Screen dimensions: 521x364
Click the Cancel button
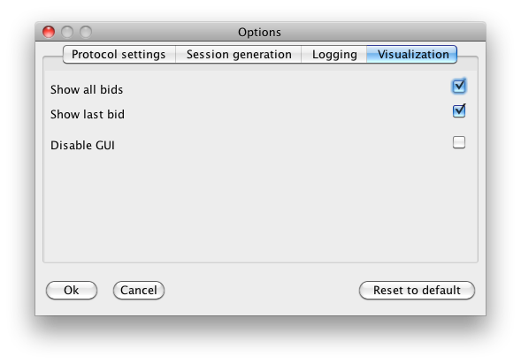[x=139, y=291]
